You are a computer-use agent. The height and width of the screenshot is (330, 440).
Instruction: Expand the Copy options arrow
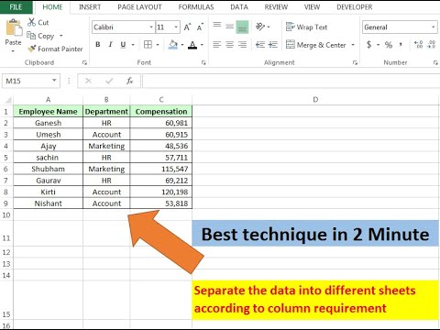point(61,36)
